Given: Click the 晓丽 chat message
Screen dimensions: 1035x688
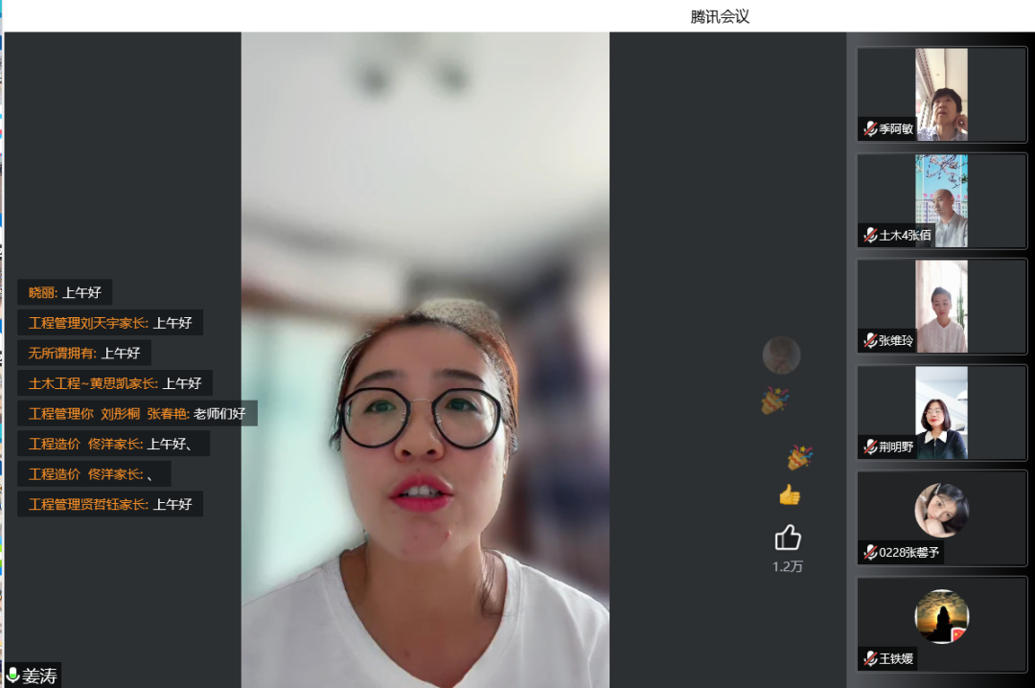Looking at the screenshot, I should tap(64, 292).
